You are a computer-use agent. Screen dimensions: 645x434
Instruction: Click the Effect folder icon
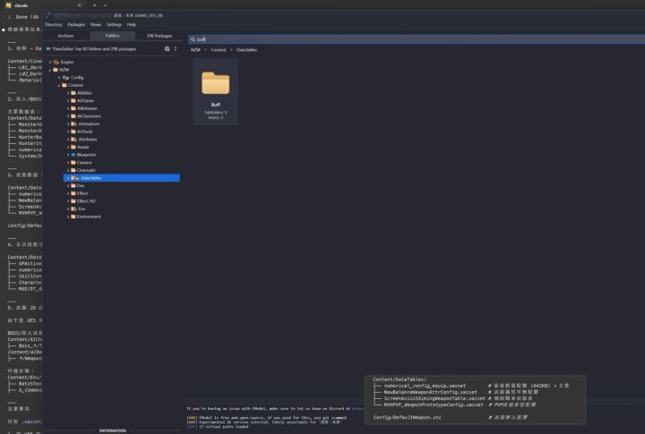pyautogui.click(x=73, y=193)
